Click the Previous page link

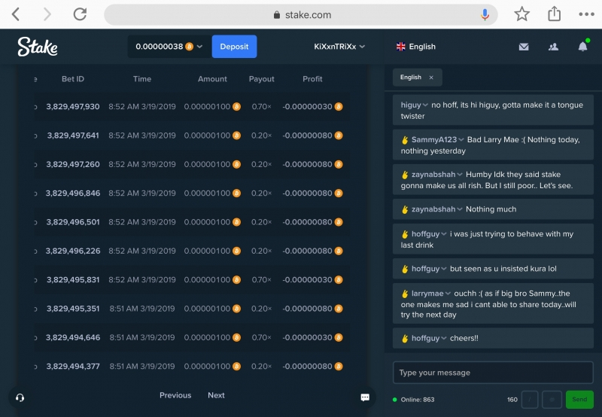click(175, 395)
